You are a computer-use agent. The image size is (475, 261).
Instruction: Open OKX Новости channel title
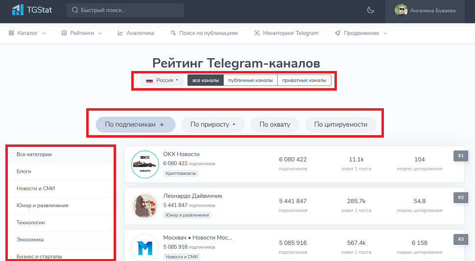(x=181, y=154)
